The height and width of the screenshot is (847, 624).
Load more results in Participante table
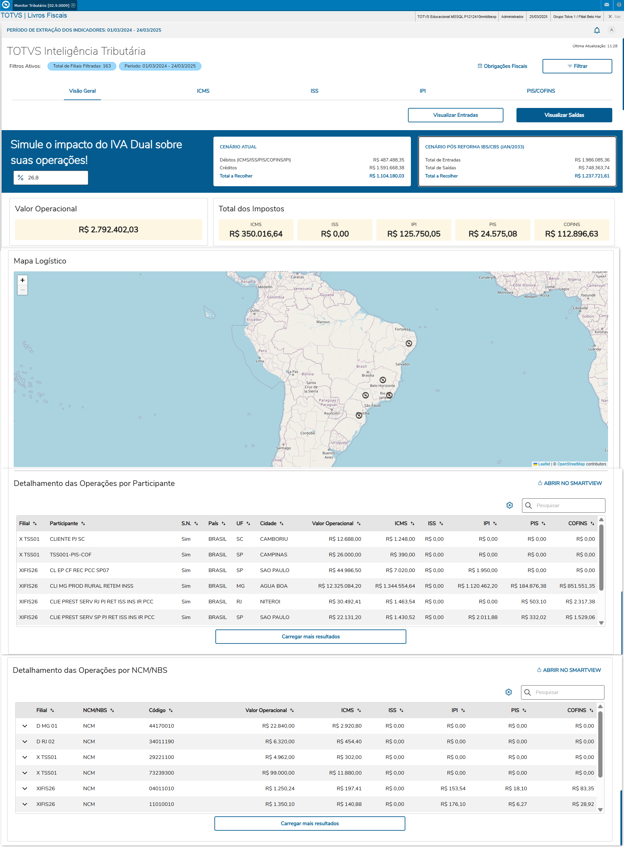coord(311,637)
